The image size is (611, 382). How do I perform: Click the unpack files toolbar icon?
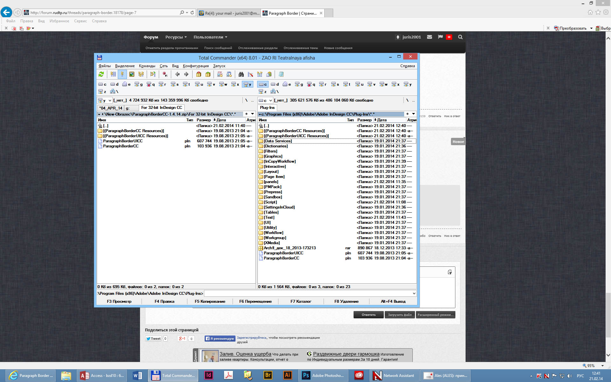pos(208,74)
